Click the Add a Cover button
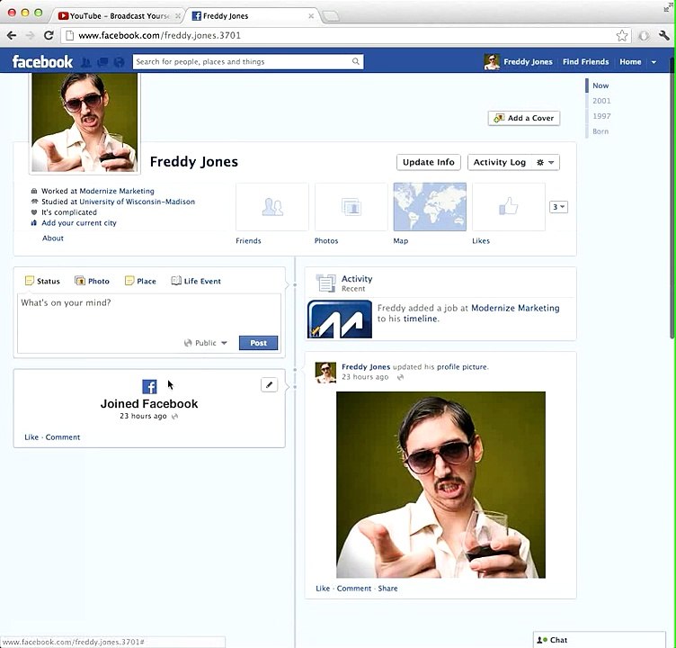Screen dimensions: 676x648 point(524,118)
